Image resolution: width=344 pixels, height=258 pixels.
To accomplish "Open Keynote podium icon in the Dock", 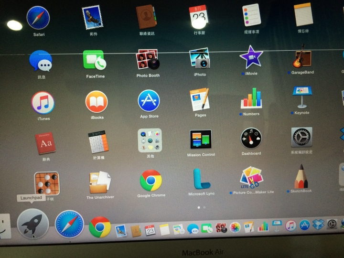I will point(277,226).
